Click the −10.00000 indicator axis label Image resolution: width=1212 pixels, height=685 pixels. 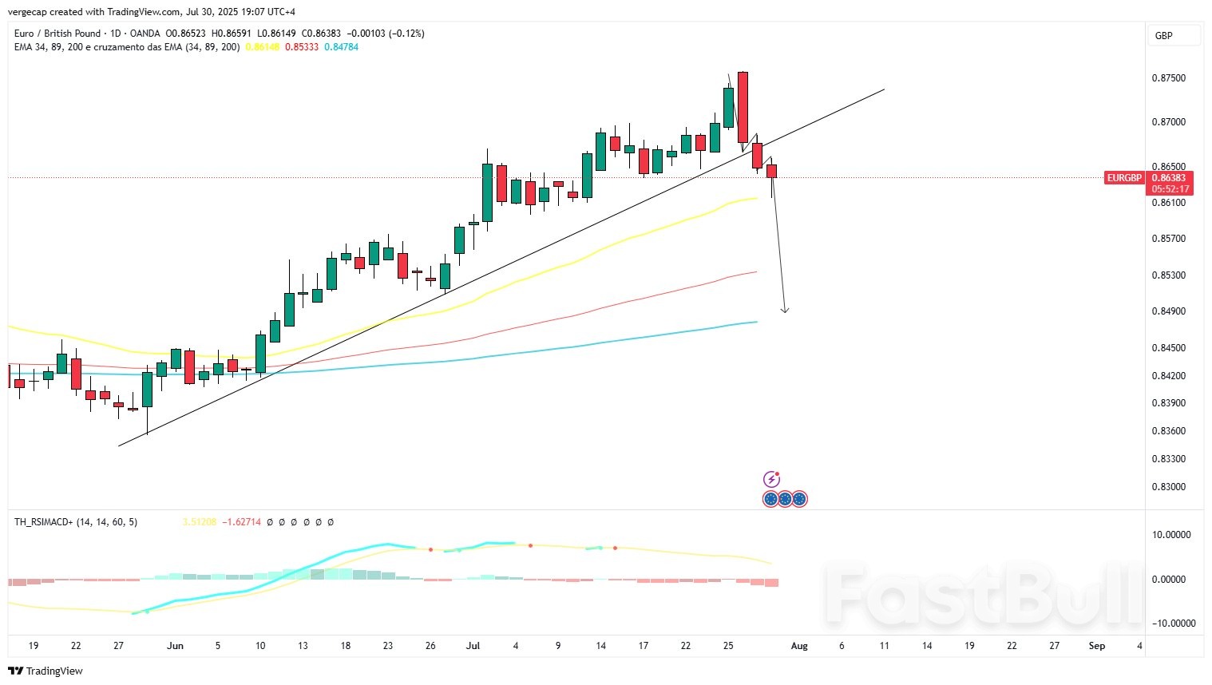(x=1173, y=624)
